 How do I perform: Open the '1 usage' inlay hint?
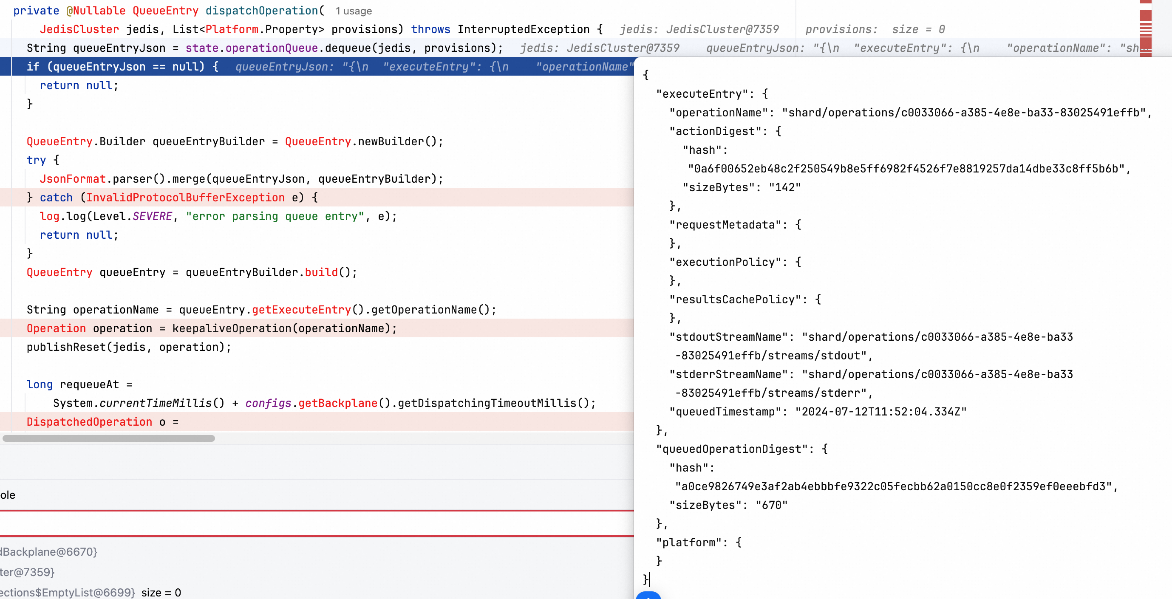click(354, 11)
